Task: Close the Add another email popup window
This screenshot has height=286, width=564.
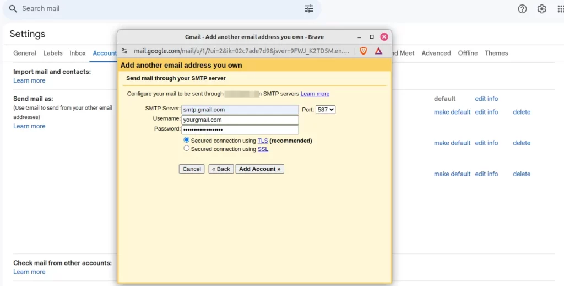Action: click(x=384, y=37)
